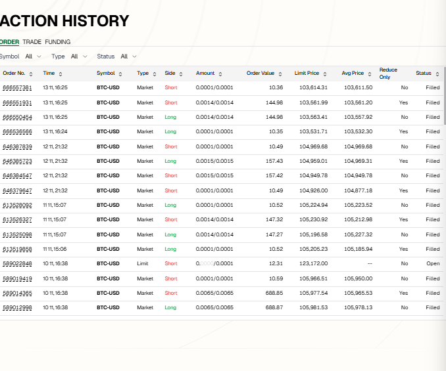The height and width of the screenshot is (371, 446).
Task: Click limit price 103,531.71
Action: pos(314,132)
